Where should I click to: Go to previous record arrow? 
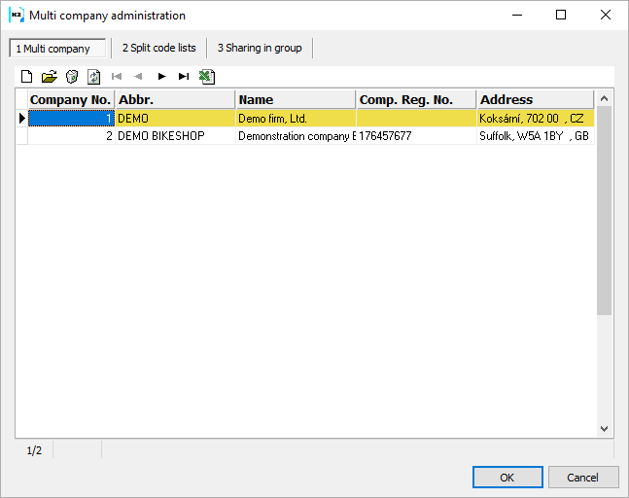pos(138,76)
